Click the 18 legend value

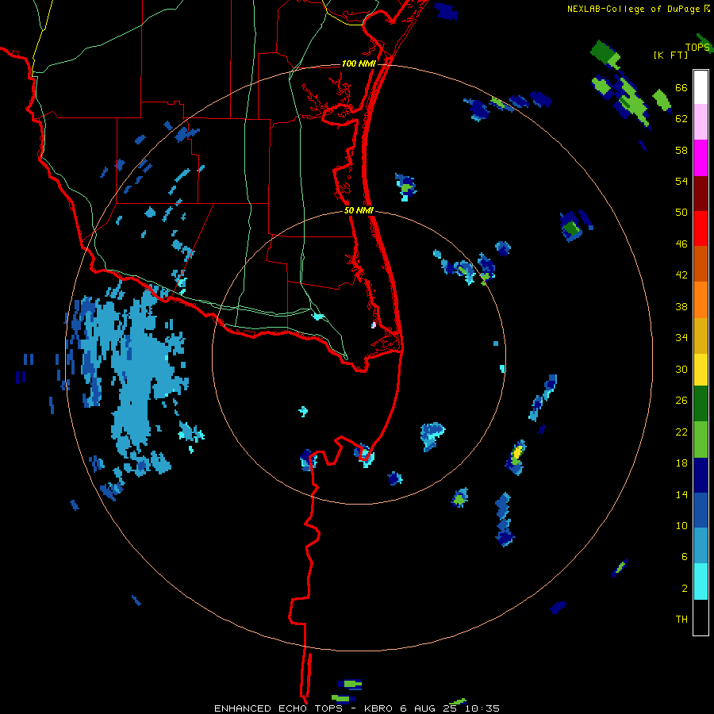tap(681, 463)
